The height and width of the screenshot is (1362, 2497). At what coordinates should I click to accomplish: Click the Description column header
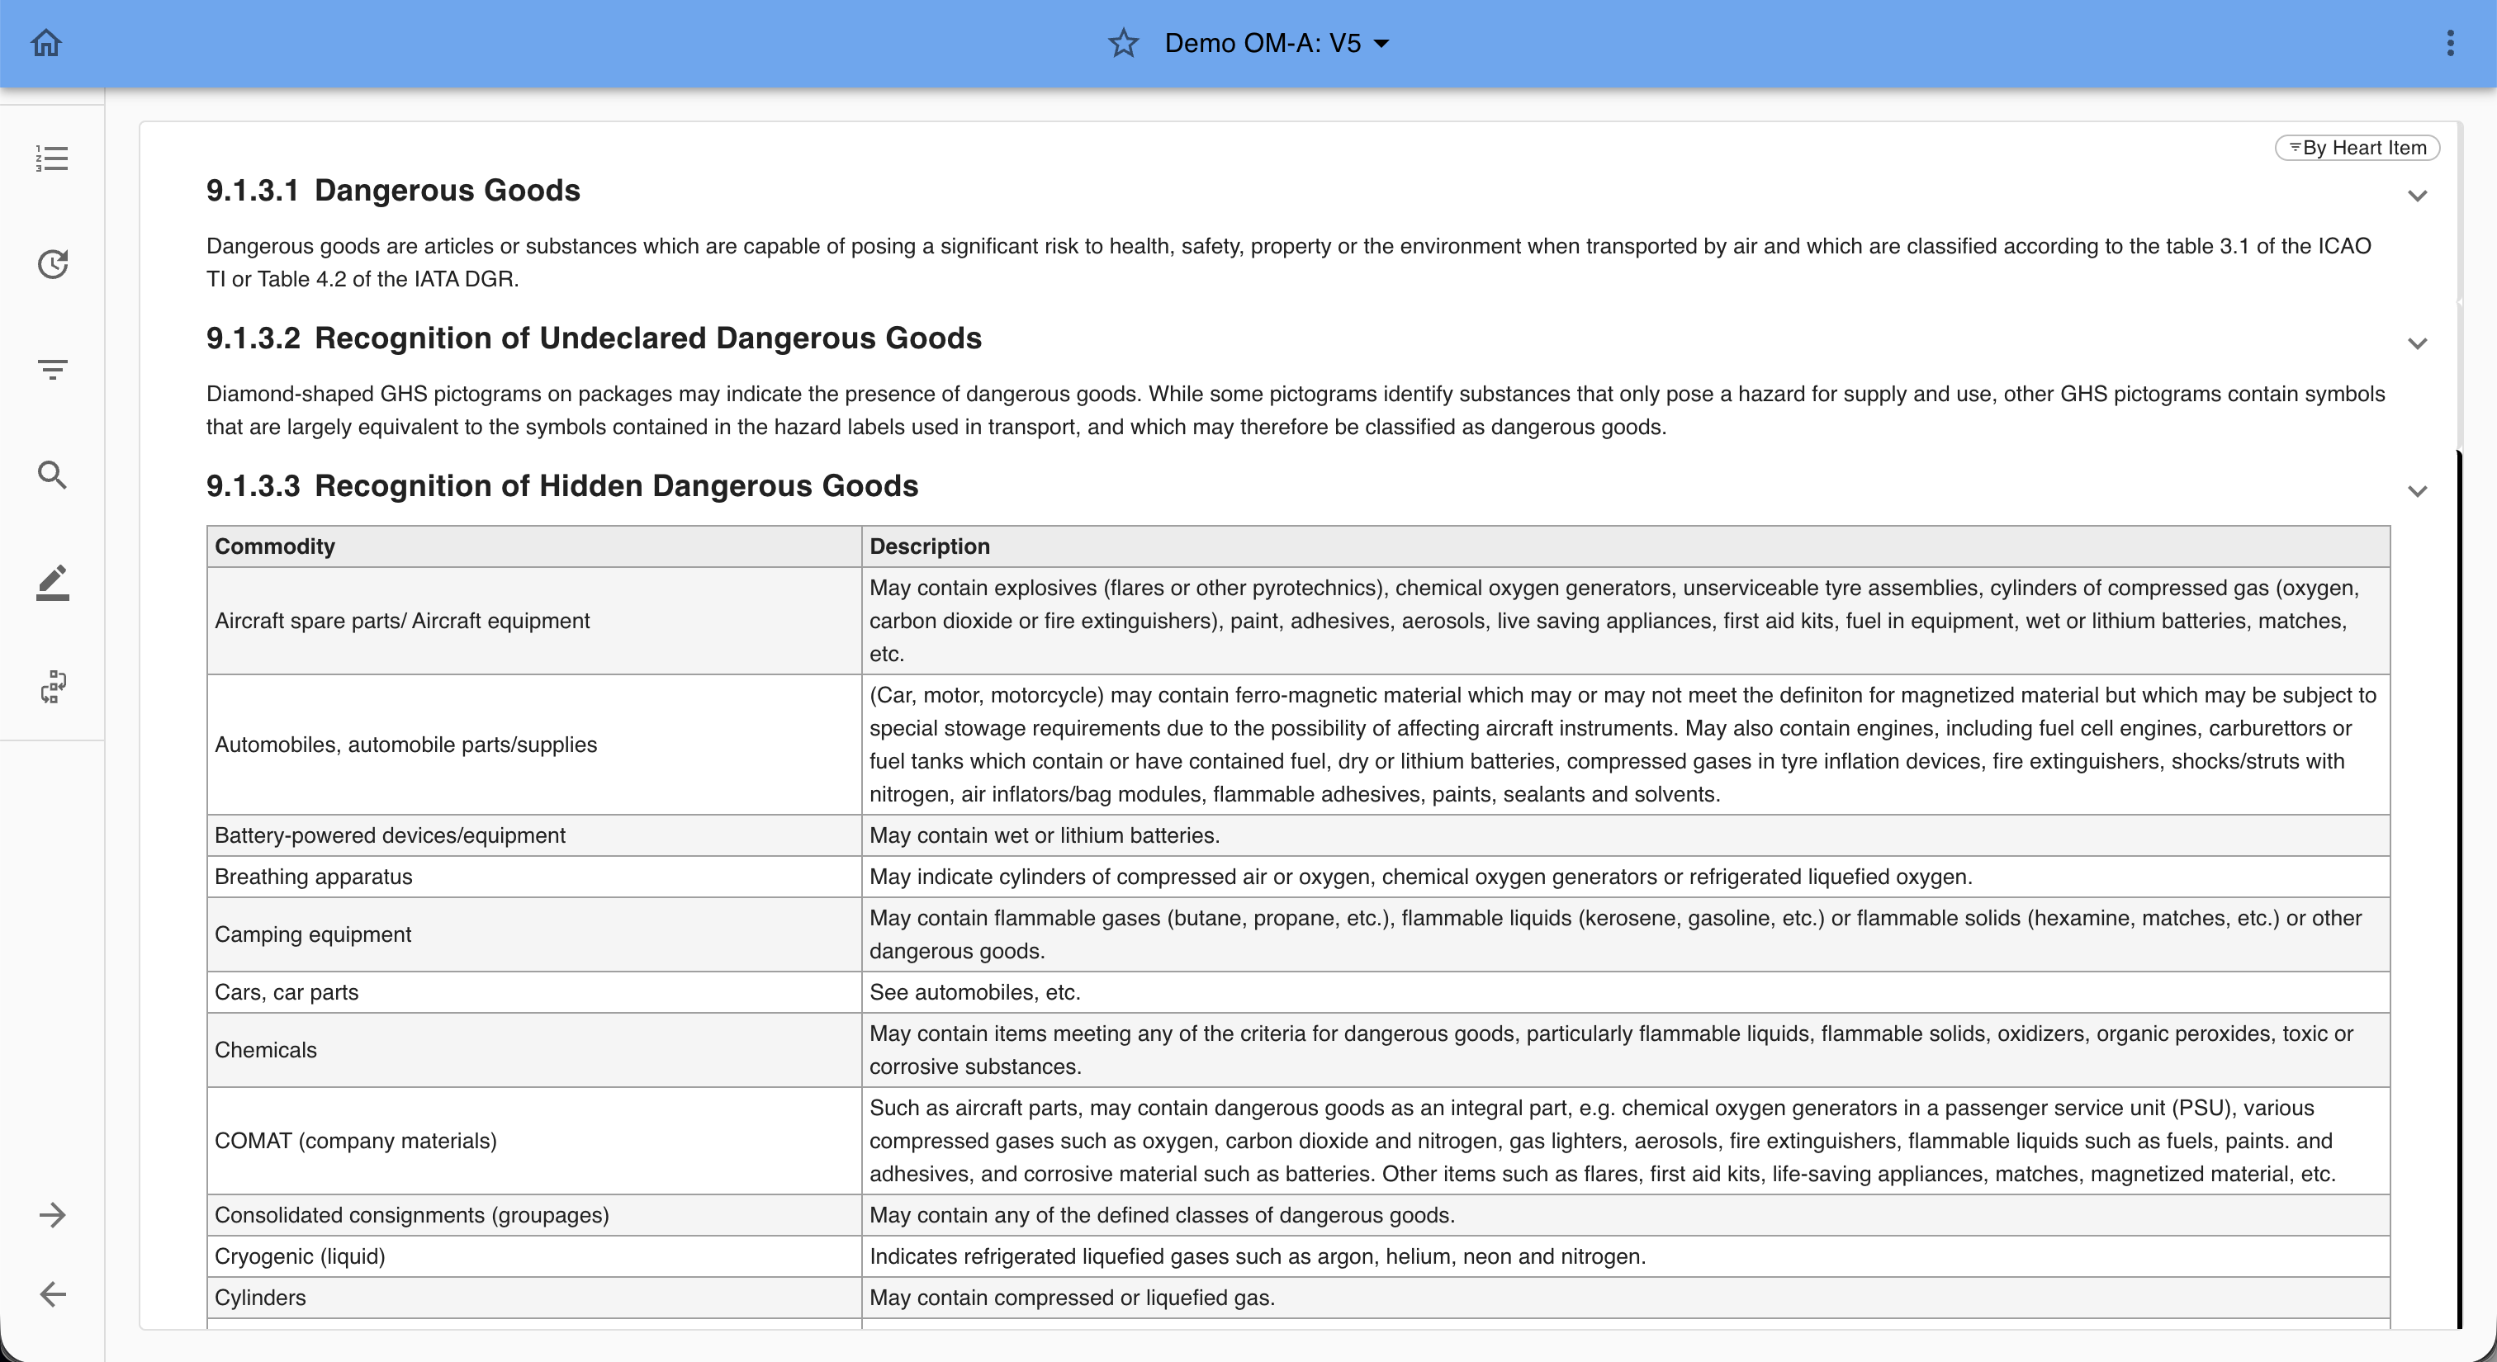tap(929, 546)
